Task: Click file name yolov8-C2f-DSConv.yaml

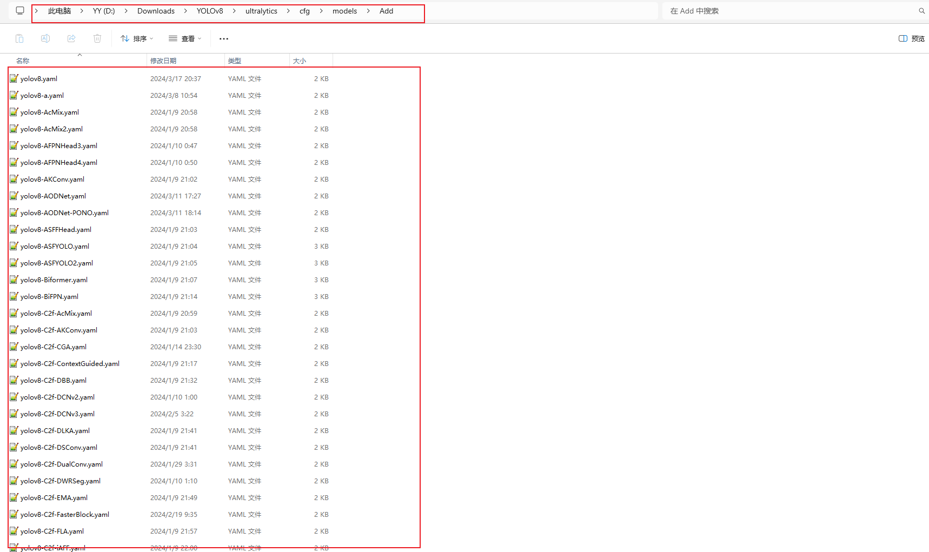Action: [59, 447]
